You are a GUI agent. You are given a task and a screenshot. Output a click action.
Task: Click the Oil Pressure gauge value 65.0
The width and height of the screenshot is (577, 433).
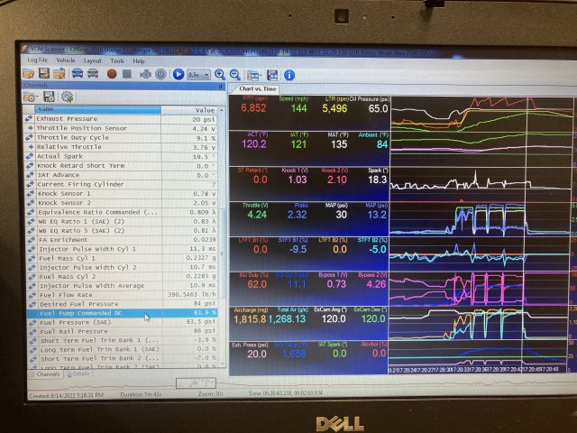[x=378, y=108]
